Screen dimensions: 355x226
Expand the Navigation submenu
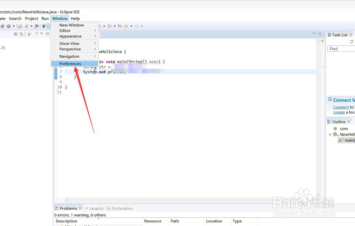pos(75,56)
